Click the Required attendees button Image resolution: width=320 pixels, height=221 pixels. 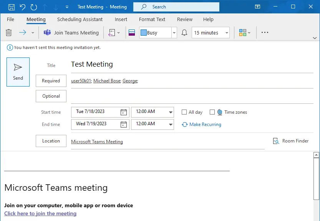coord(51,81)
